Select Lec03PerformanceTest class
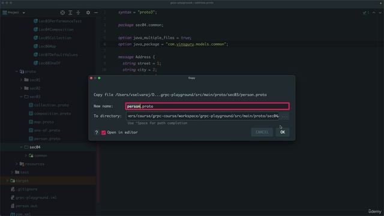This screenshot has width=384, height=216. tap(60, 21)
